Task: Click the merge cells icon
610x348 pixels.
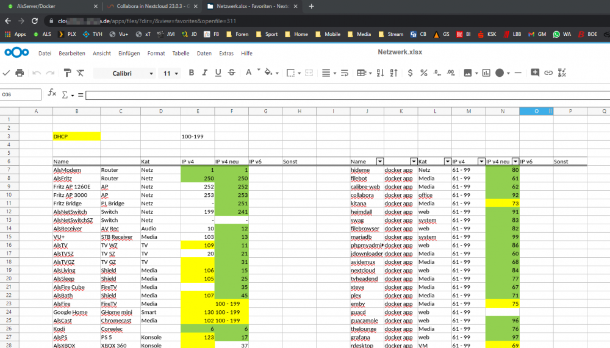Action: point(309,73)
